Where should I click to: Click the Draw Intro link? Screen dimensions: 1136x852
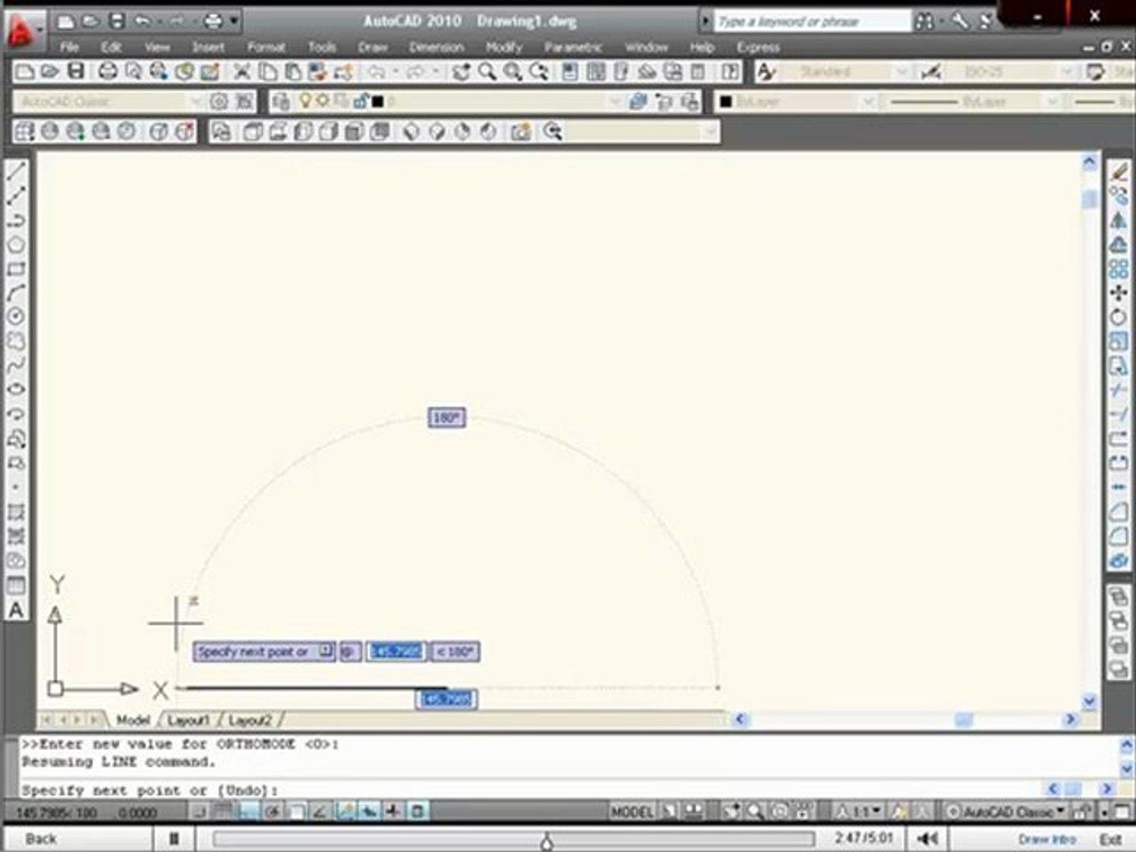1047,839
